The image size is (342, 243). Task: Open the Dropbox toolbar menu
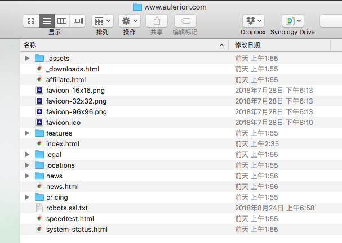(254, 21)
